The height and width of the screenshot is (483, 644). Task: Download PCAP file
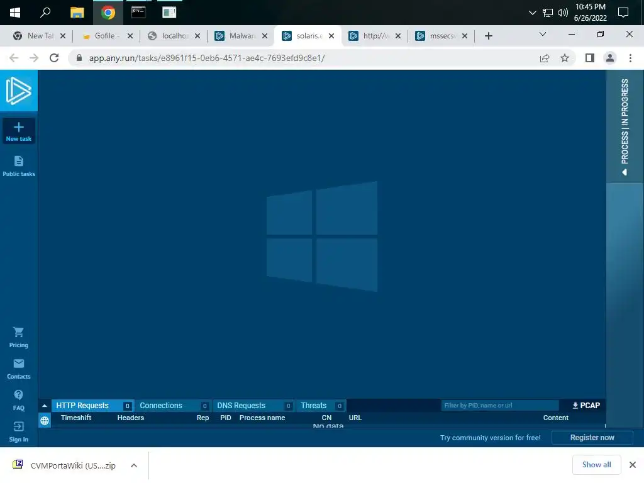(586, 406)
